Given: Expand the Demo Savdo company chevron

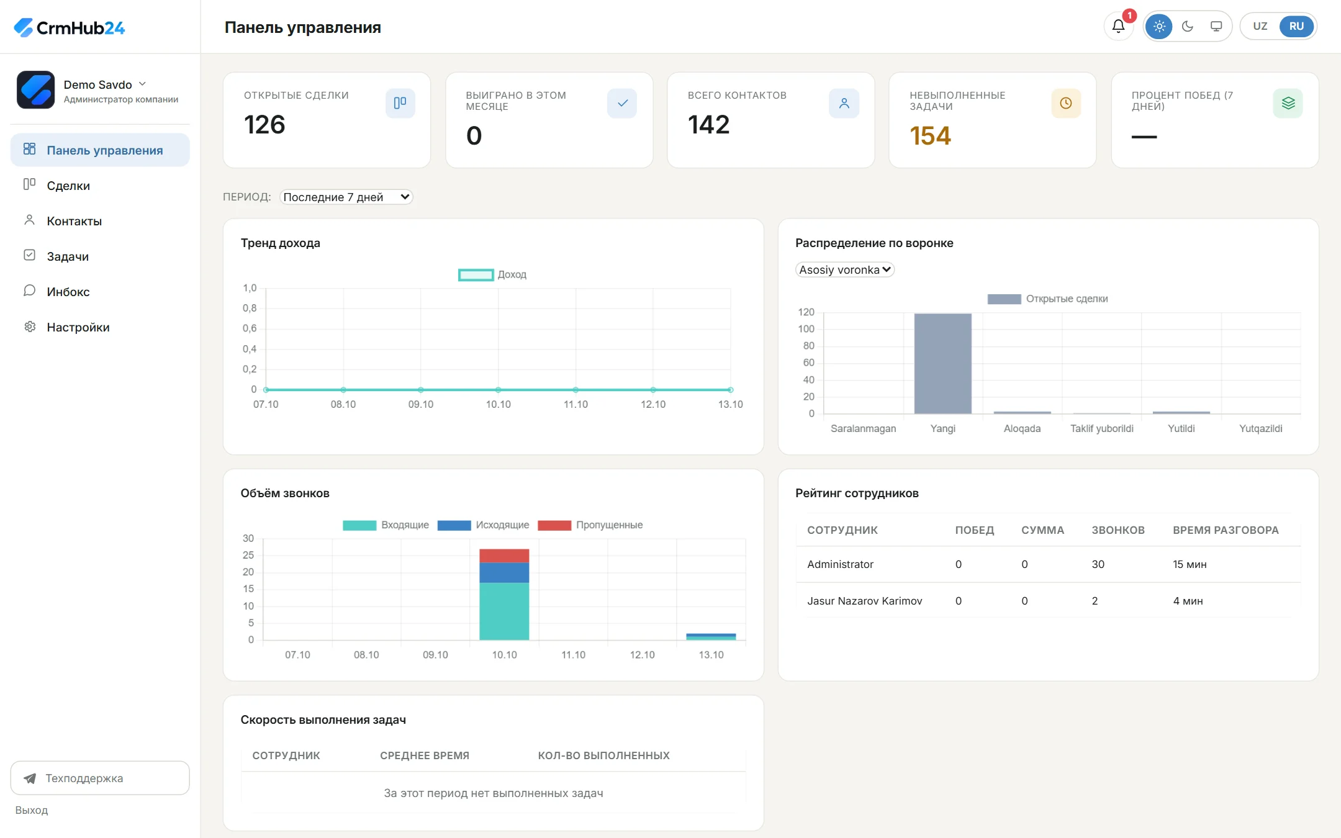Looking at the screenshot, I should tap(142, 84).
